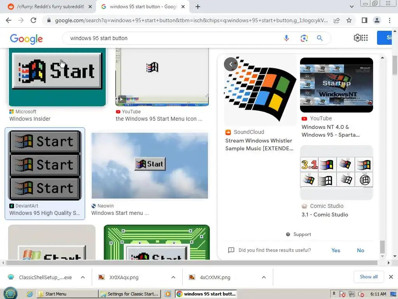Open the DeviantArt three Start buttons image
This screenshot has width=398, height=299.
[x=45, y=165]
